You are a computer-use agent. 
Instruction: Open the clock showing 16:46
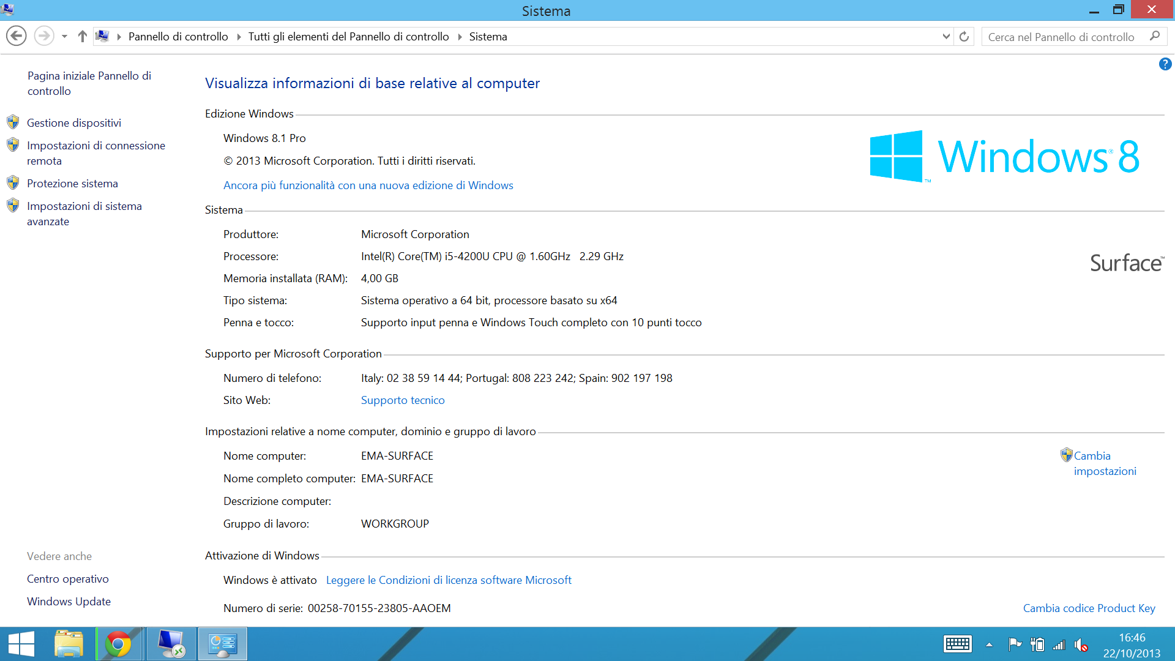click(1132, 645)
